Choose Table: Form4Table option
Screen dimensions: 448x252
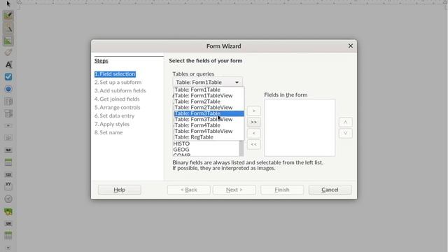pos(209,125)
